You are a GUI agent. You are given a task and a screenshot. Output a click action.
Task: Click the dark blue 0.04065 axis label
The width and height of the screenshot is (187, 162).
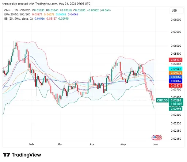tap(176, 81)
